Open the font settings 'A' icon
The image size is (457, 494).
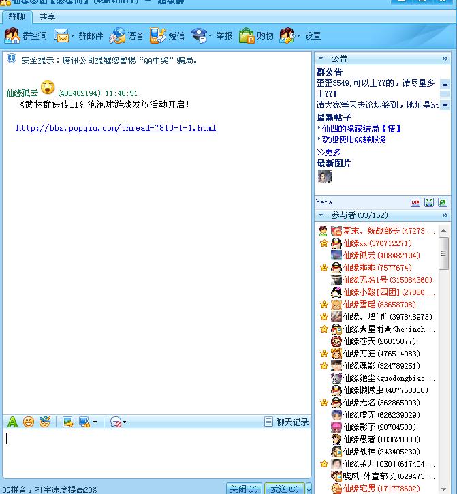click(x=12, y=422)
